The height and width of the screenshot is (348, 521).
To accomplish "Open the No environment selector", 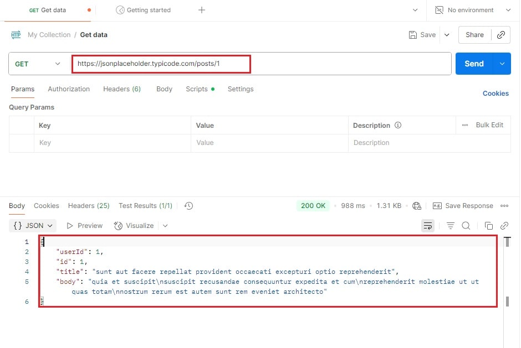I will (x=473, y=10).
